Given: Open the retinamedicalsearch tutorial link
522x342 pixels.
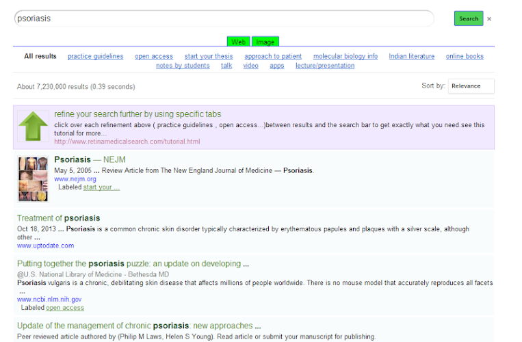Looking at the screenshot, I should click(x=127, y=142).
